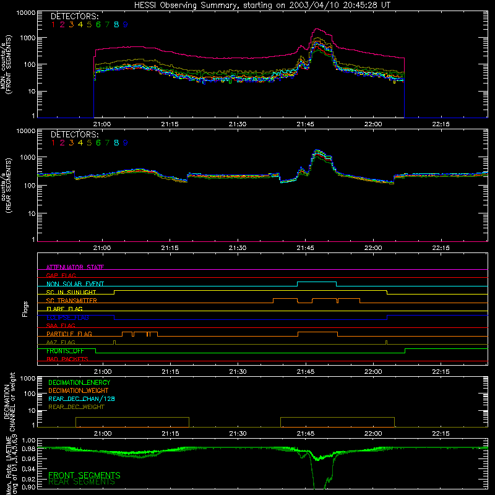Screen dimensions: 495x495
Task: Select cyan detector 8 in rear segments legend
Action: tap(116, 143)
